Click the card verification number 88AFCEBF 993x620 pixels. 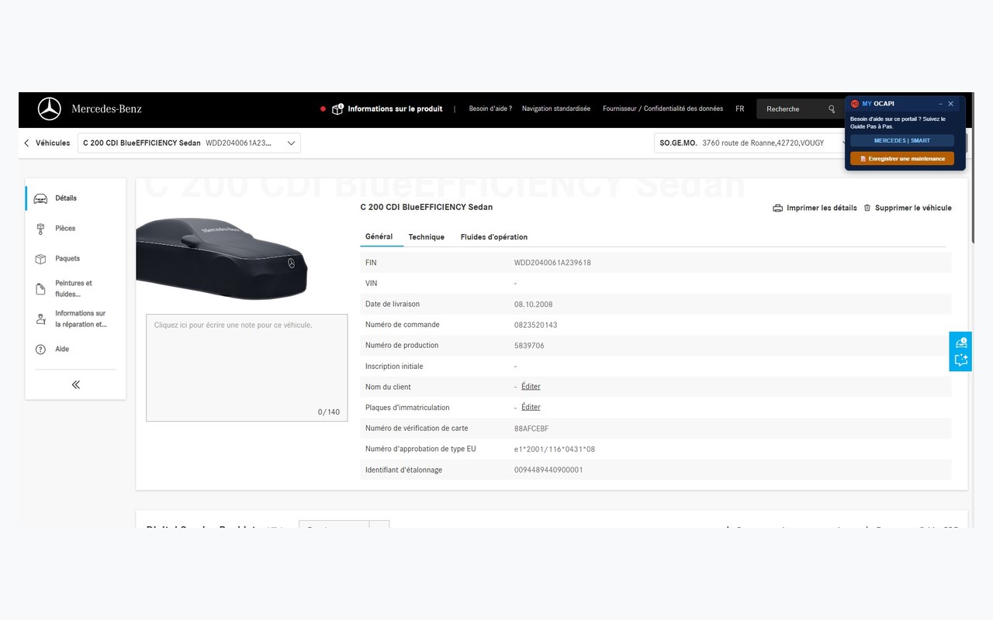point(531,429)
